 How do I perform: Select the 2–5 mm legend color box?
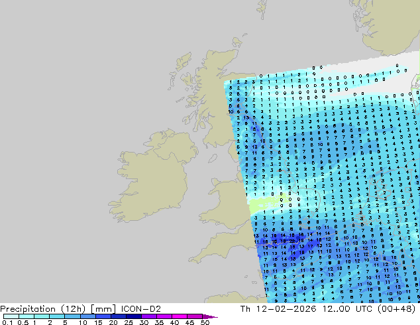tap(57, 316)
